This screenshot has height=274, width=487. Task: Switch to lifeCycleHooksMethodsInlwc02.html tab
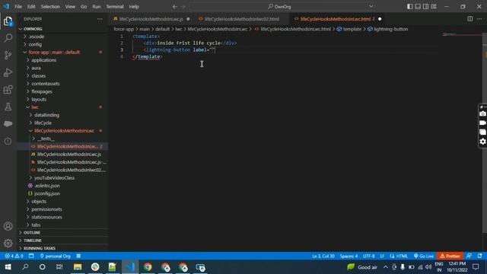click(x=242, y=19)
